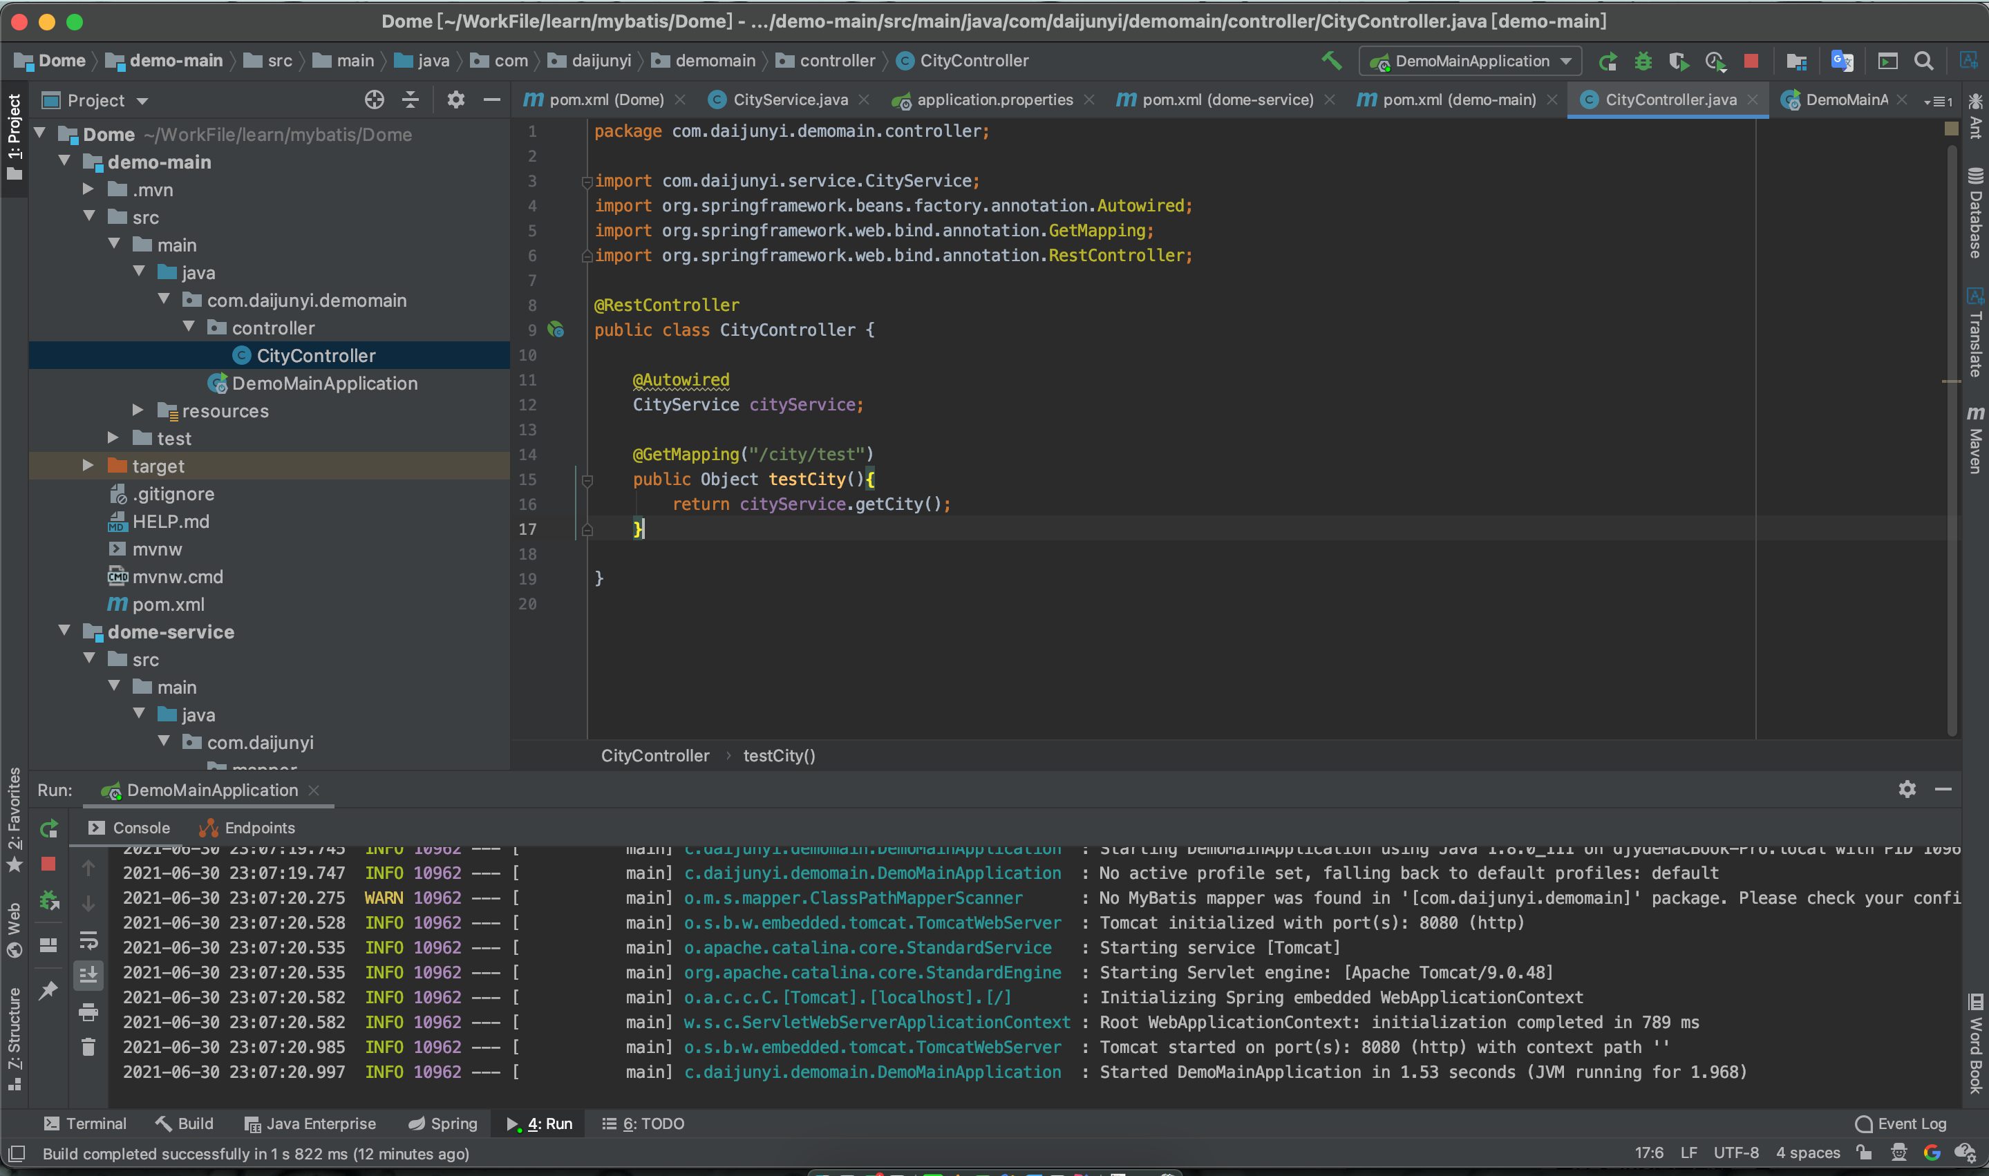Toggle the Web side panel
Image resolution: width=1989 pixels, height=1176 pixels.
pyautogui.click(x=15, y=930)
